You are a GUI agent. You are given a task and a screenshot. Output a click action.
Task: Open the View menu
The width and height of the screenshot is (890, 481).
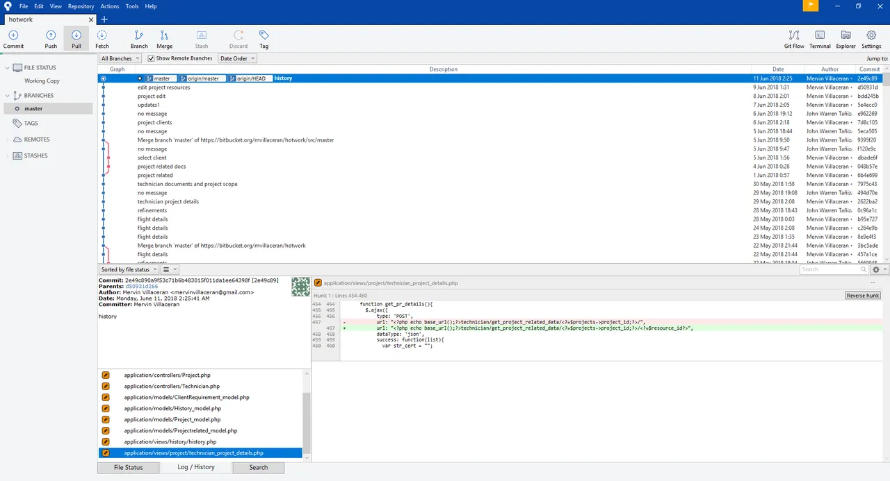[56, 6]
